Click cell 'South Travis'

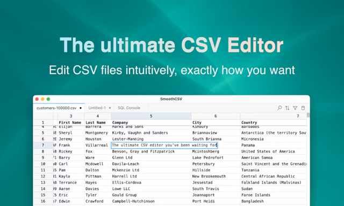tap(216, 189)
